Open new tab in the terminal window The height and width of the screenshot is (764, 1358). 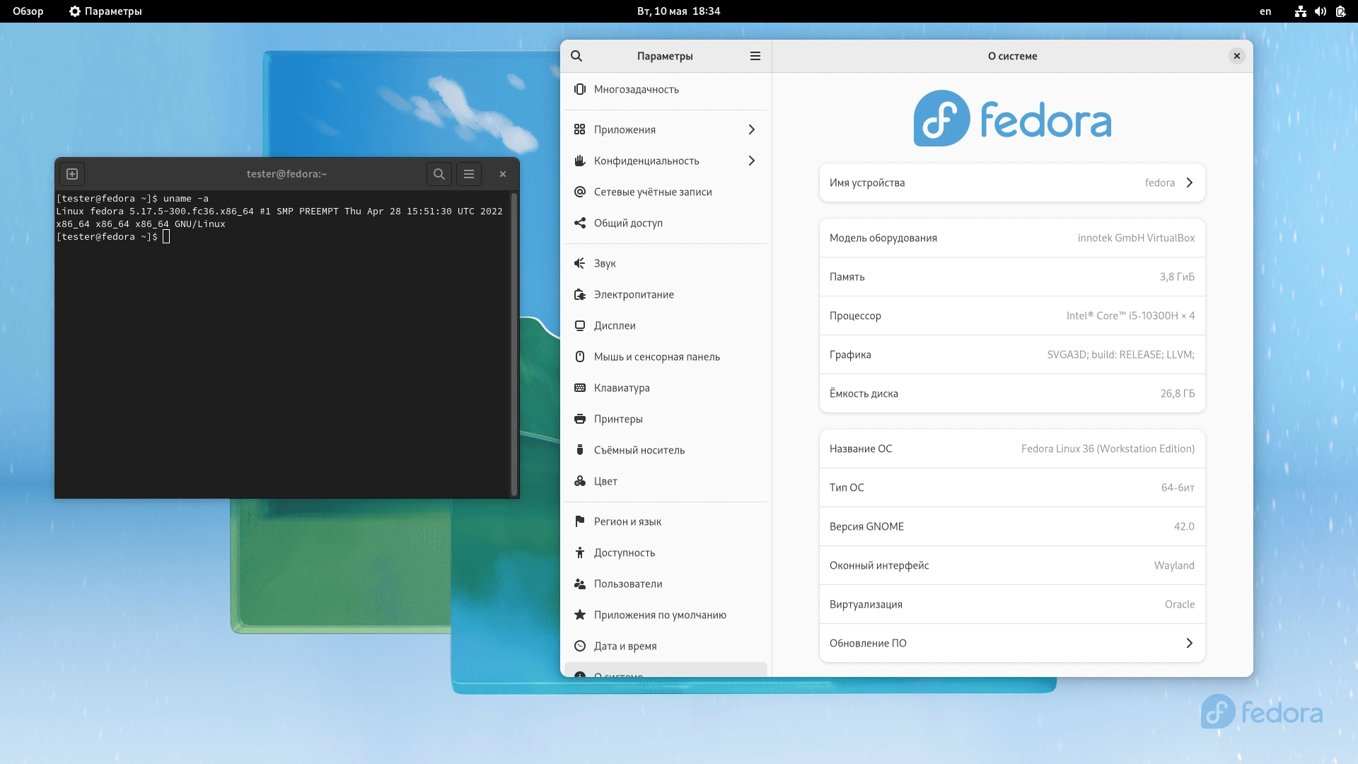(x=72, y=174)
